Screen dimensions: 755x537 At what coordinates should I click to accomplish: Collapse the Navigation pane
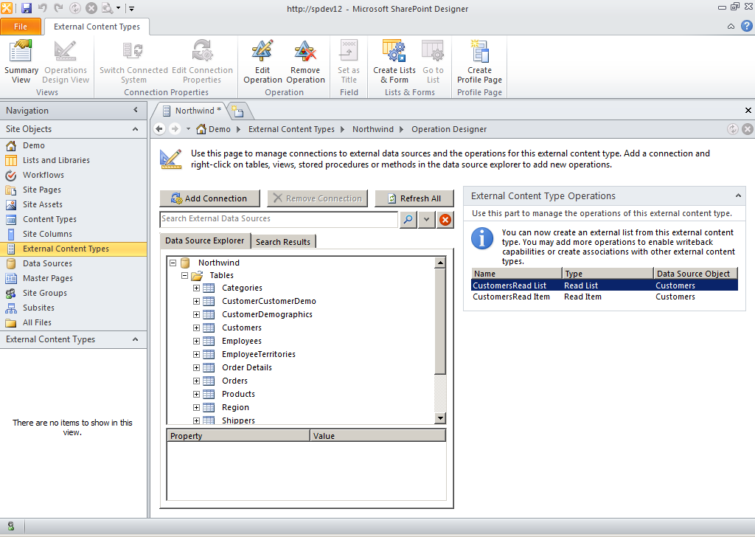pyautogui.click(x=136, y=111)
